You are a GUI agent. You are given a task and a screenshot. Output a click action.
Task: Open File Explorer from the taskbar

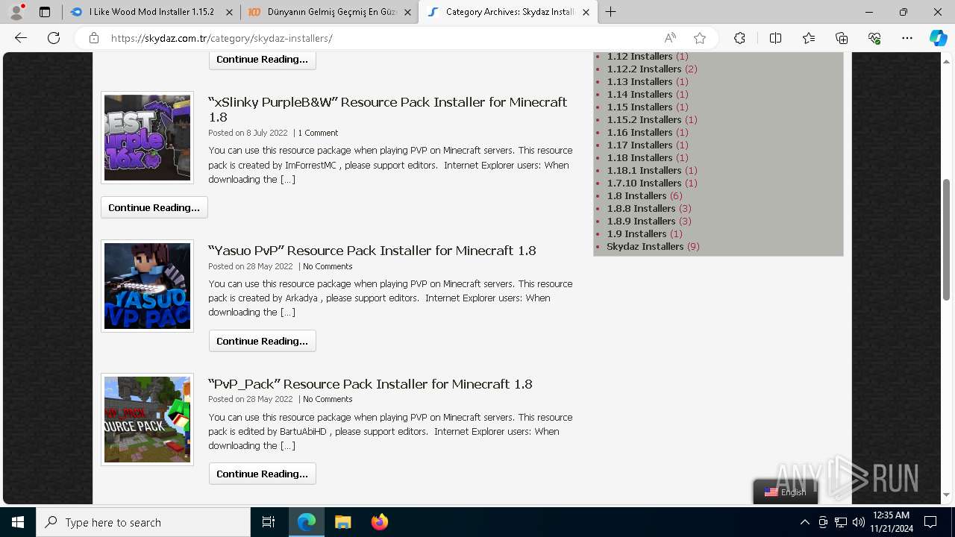click(343, 522)
